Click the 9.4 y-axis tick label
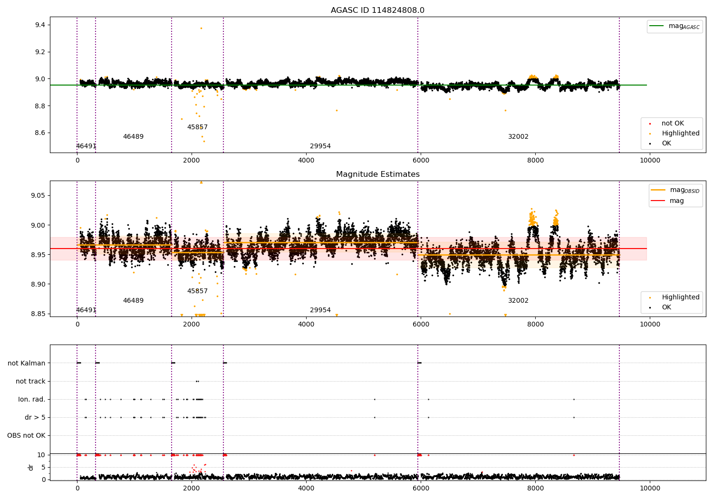Image resolution: width=713 pixels, height=499 pixels. click(40, 25)
